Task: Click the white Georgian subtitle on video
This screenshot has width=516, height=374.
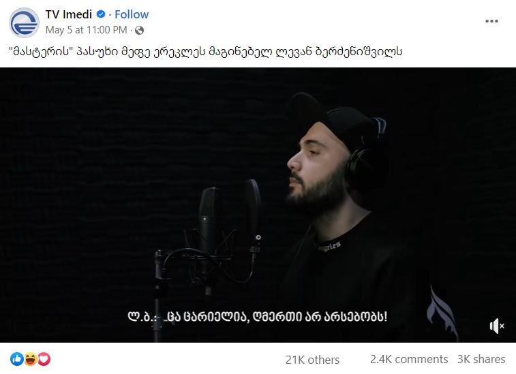Action: click(258, 317)
